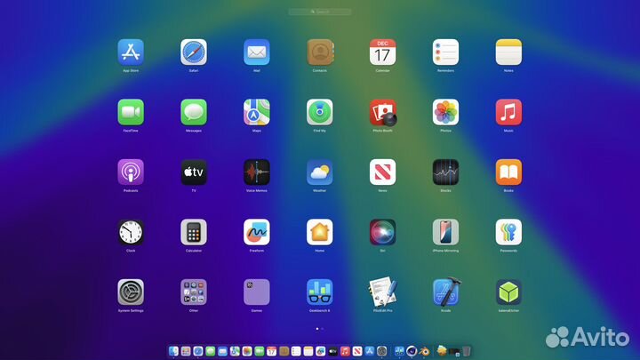The width and height of the screenshot is (640, 360).
Task: Switch to second Launchpad page dot
Action: point(324,329)
